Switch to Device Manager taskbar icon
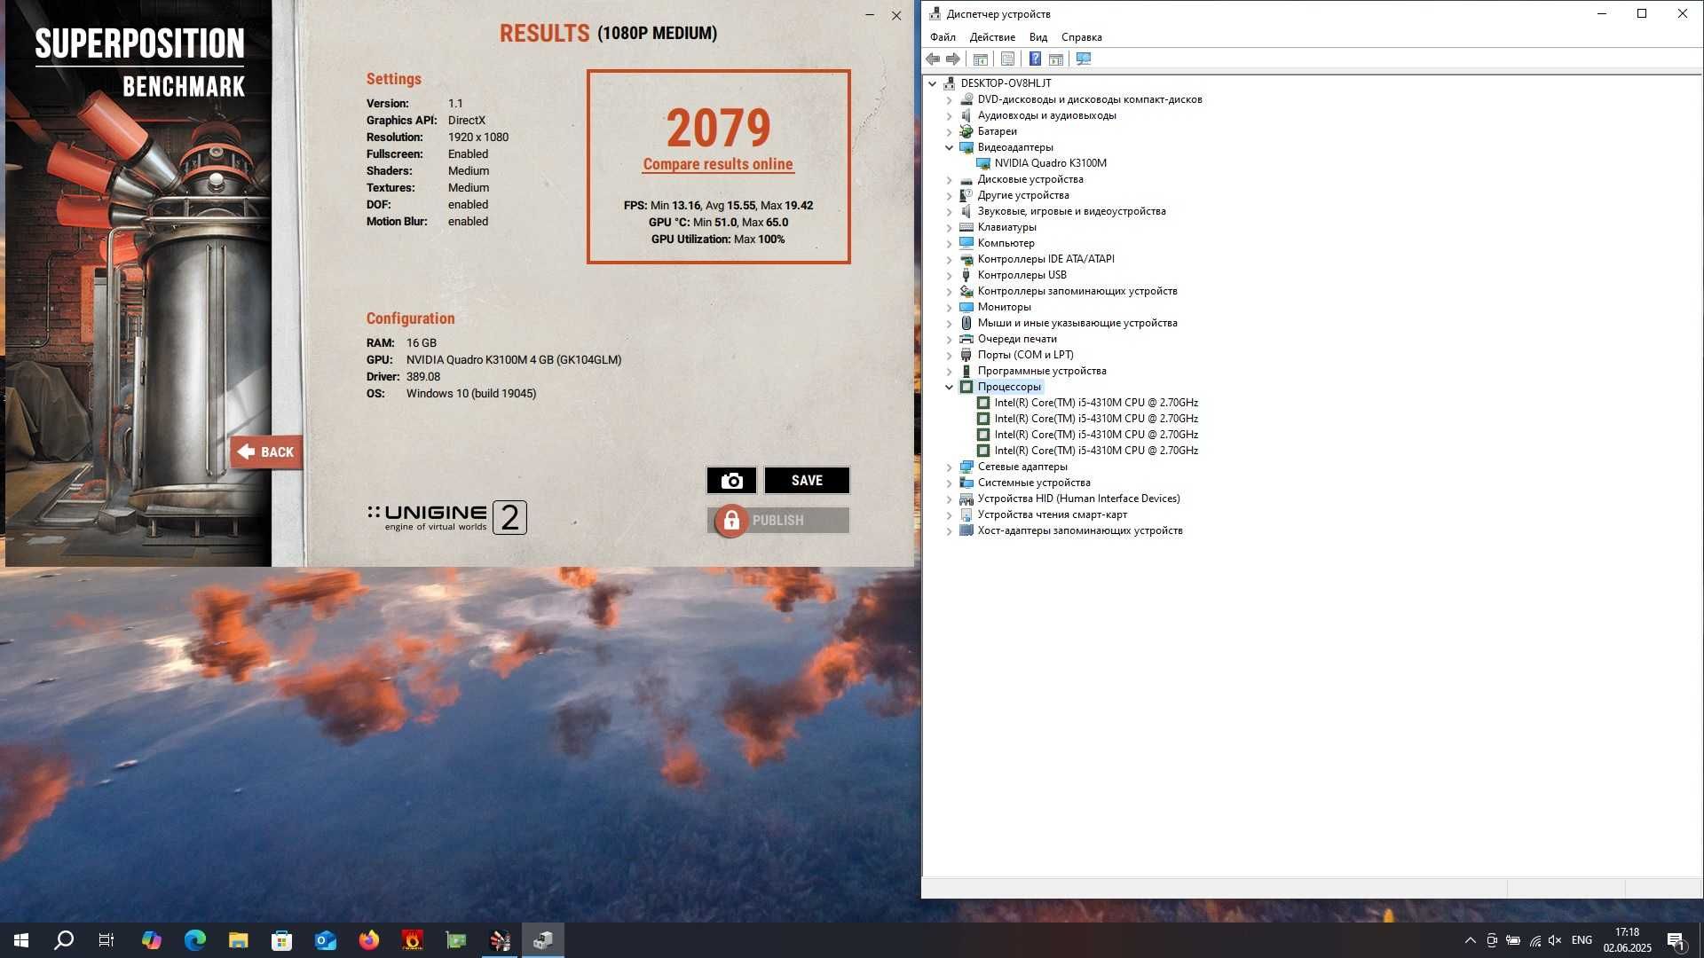This screenshot has height=958, width=1704. click(x=543, y=940)
